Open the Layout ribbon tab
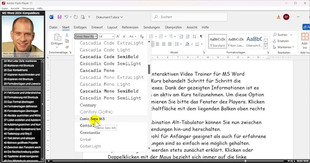This screenshot has width=310, height=163. 112,27
